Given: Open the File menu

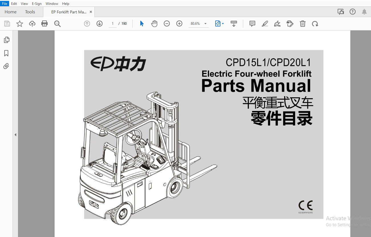Looking at the screenshot, I should click(x=5, y=4).
